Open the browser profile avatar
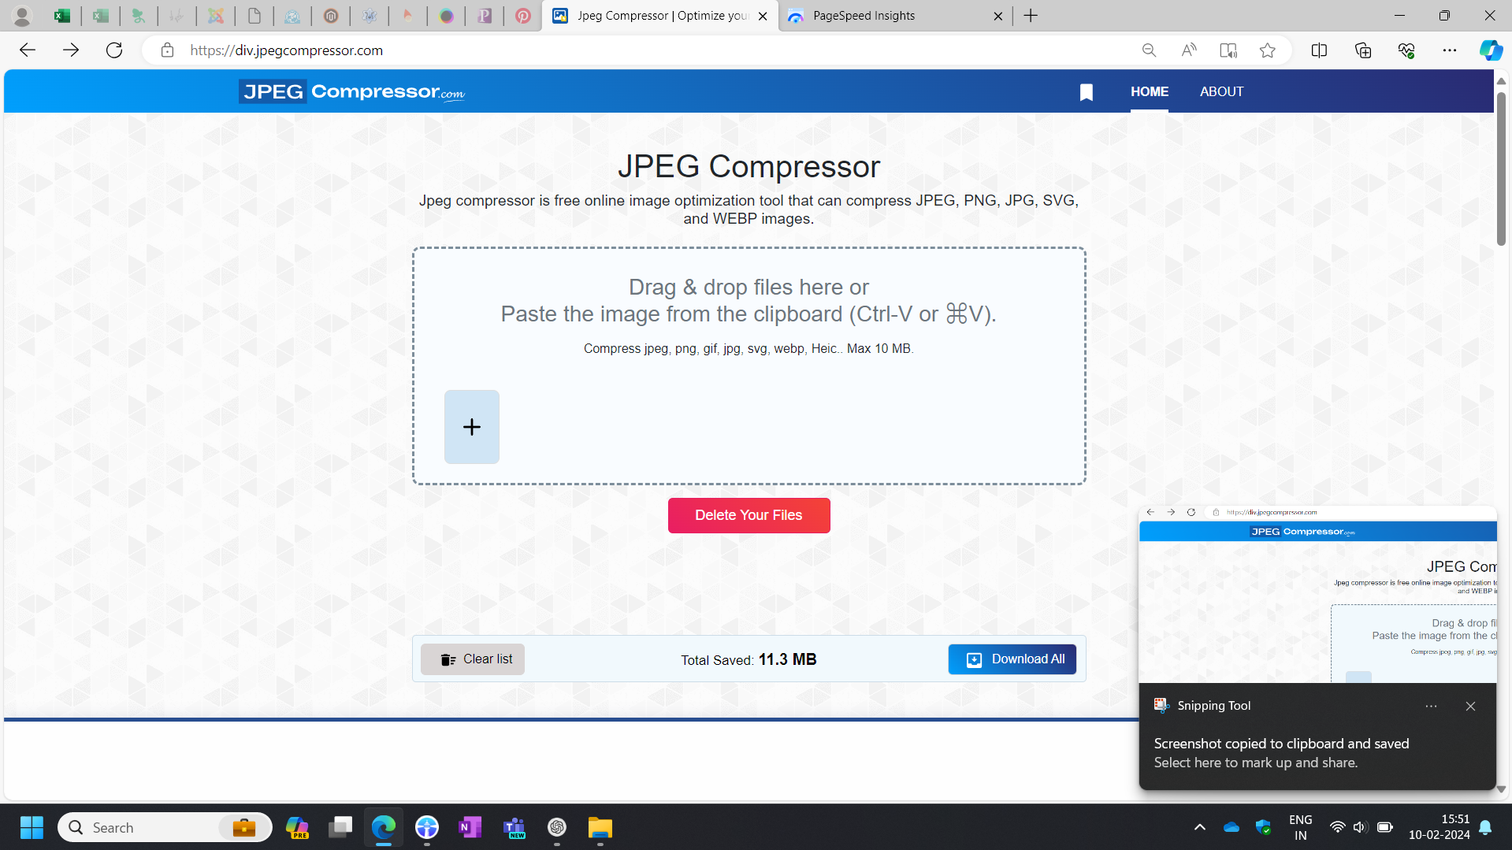 [22, 16]
